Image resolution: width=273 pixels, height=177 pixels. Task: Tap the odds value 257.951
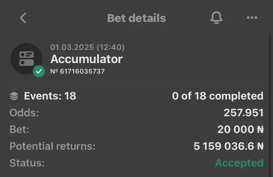pos(244,113)
